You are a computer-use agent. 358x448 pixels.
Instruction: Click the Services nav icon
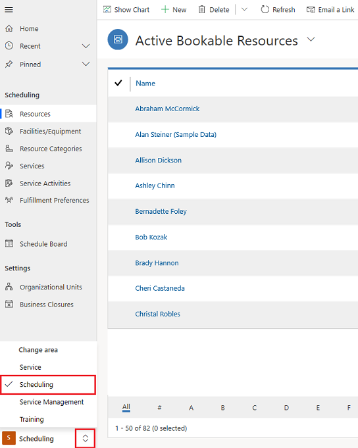pyautogui.click(x=9, y=166)
